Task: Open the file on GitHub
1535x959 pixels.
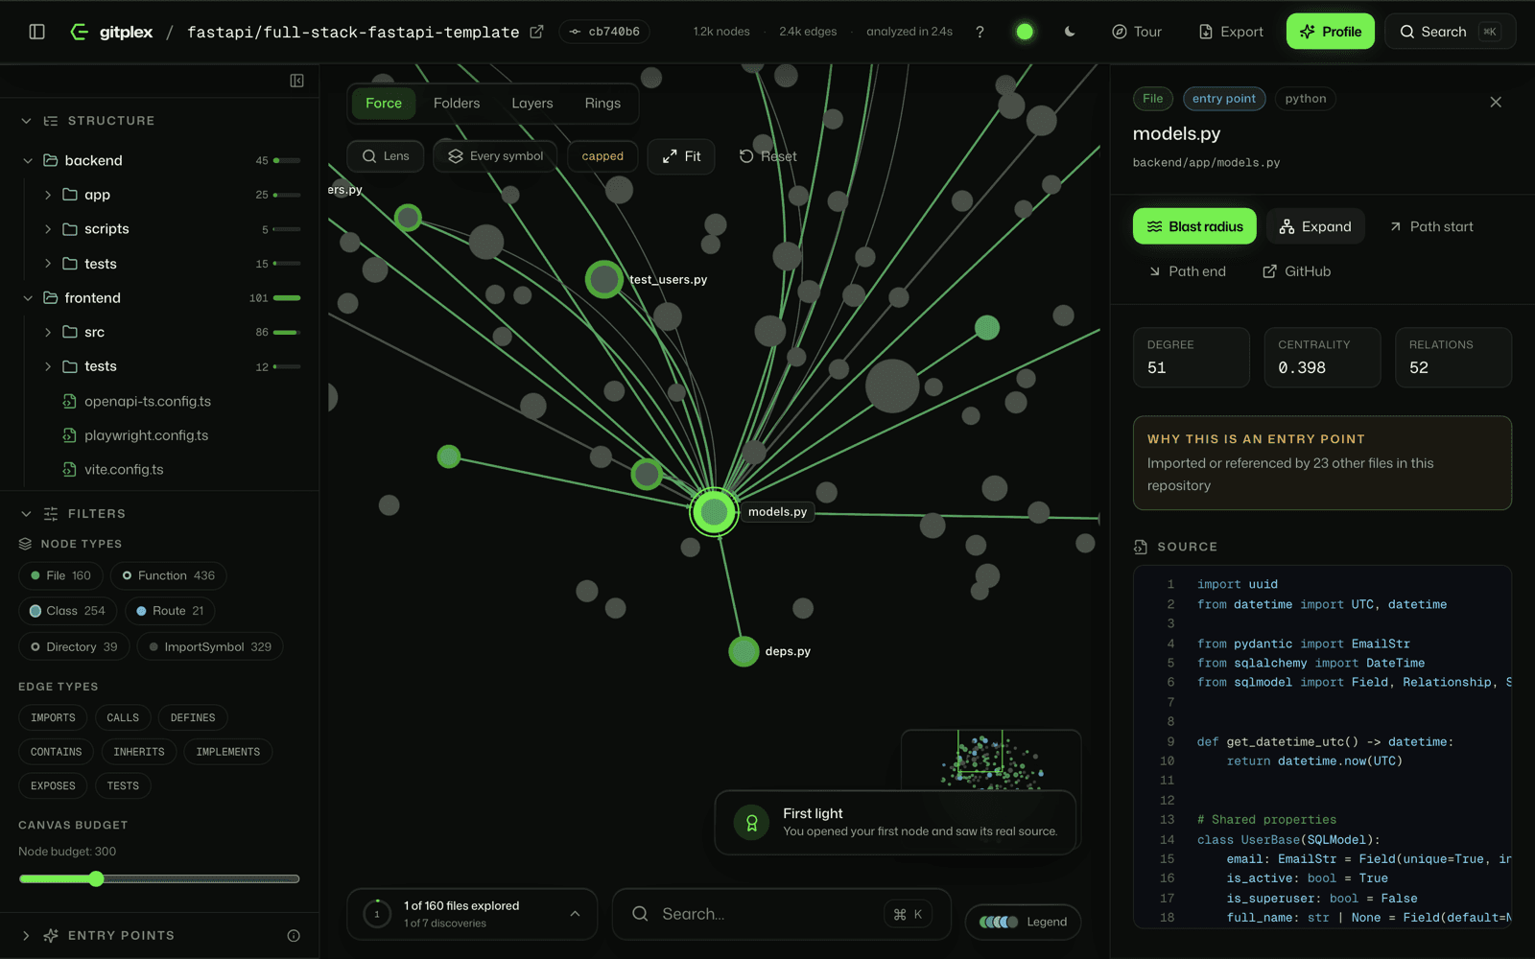Action: [1296, 271]
